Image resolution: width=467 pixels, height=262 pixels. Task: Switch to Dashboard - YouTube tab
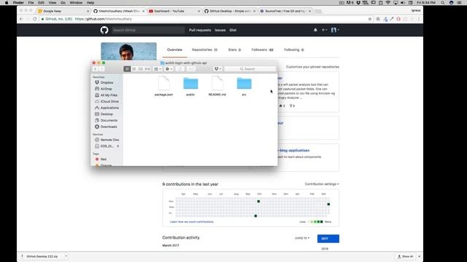pyautogui.click(x=174, y=11)
